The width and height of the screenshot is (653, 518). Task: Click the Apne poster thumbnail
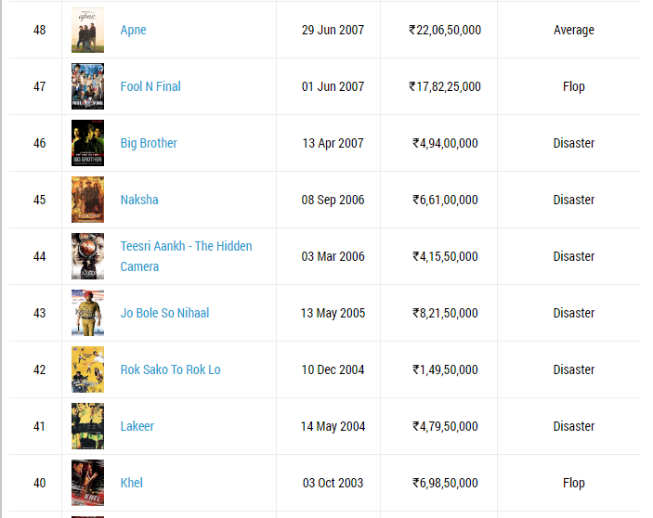(87, 30)
